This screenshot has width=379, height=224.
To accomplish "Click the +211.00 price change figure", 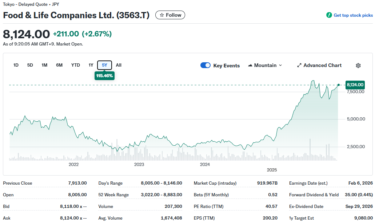I will 66,34.
